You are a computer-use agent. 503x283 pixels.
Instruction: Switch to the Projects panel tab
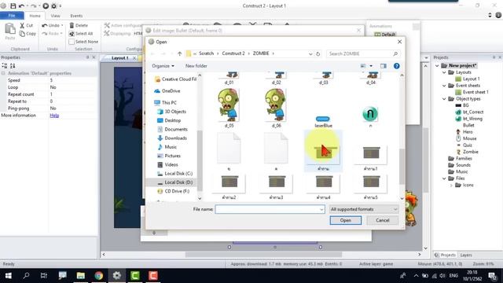click(446, 255)
